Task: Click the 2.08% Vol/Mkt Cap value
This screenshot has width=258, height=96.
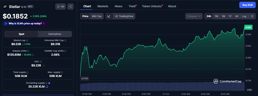Action: click(55, 55)
